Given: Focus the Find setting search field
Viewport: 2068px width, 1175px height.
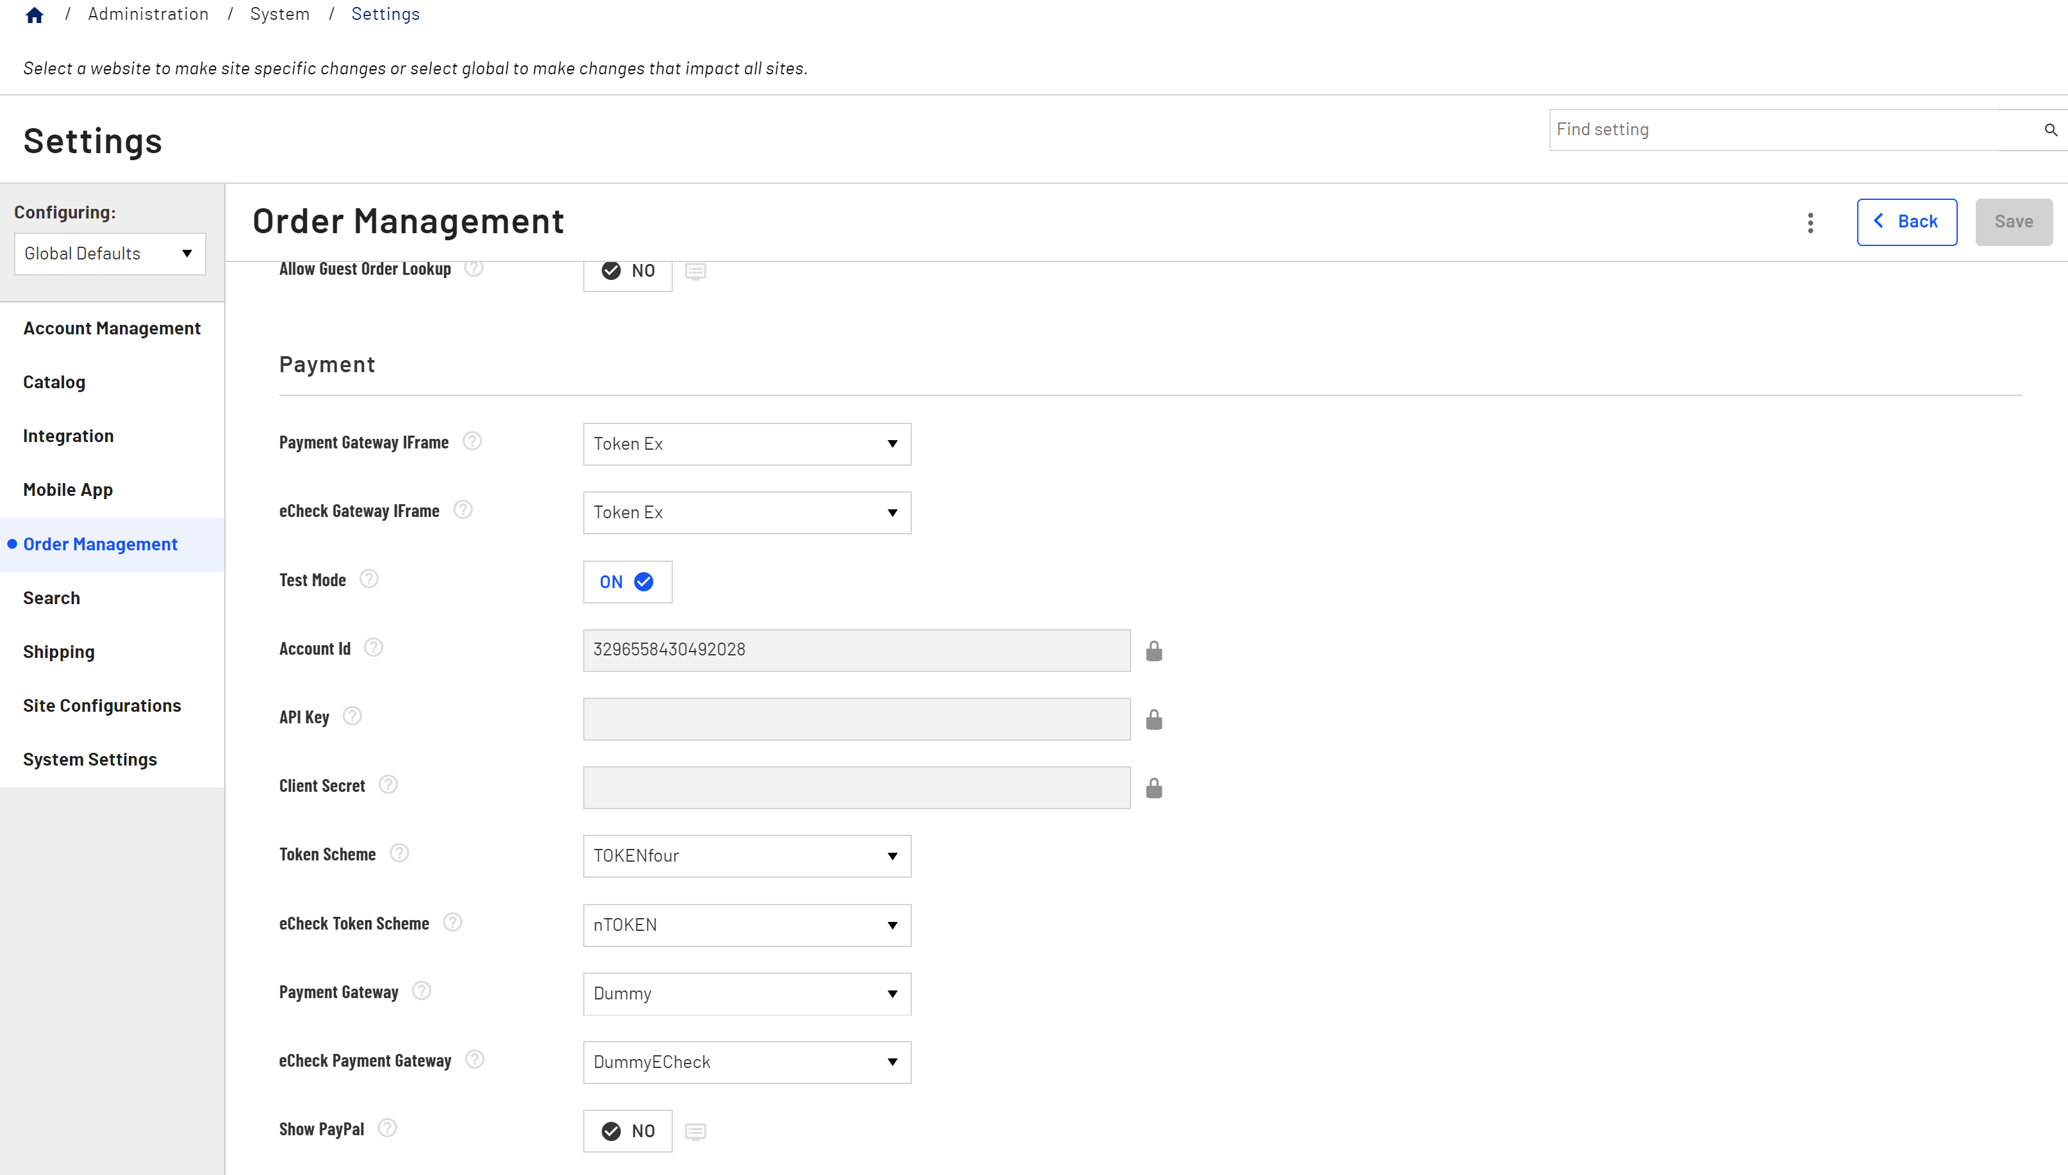Looking at the screenshot, I should [x=1794, y=130].
